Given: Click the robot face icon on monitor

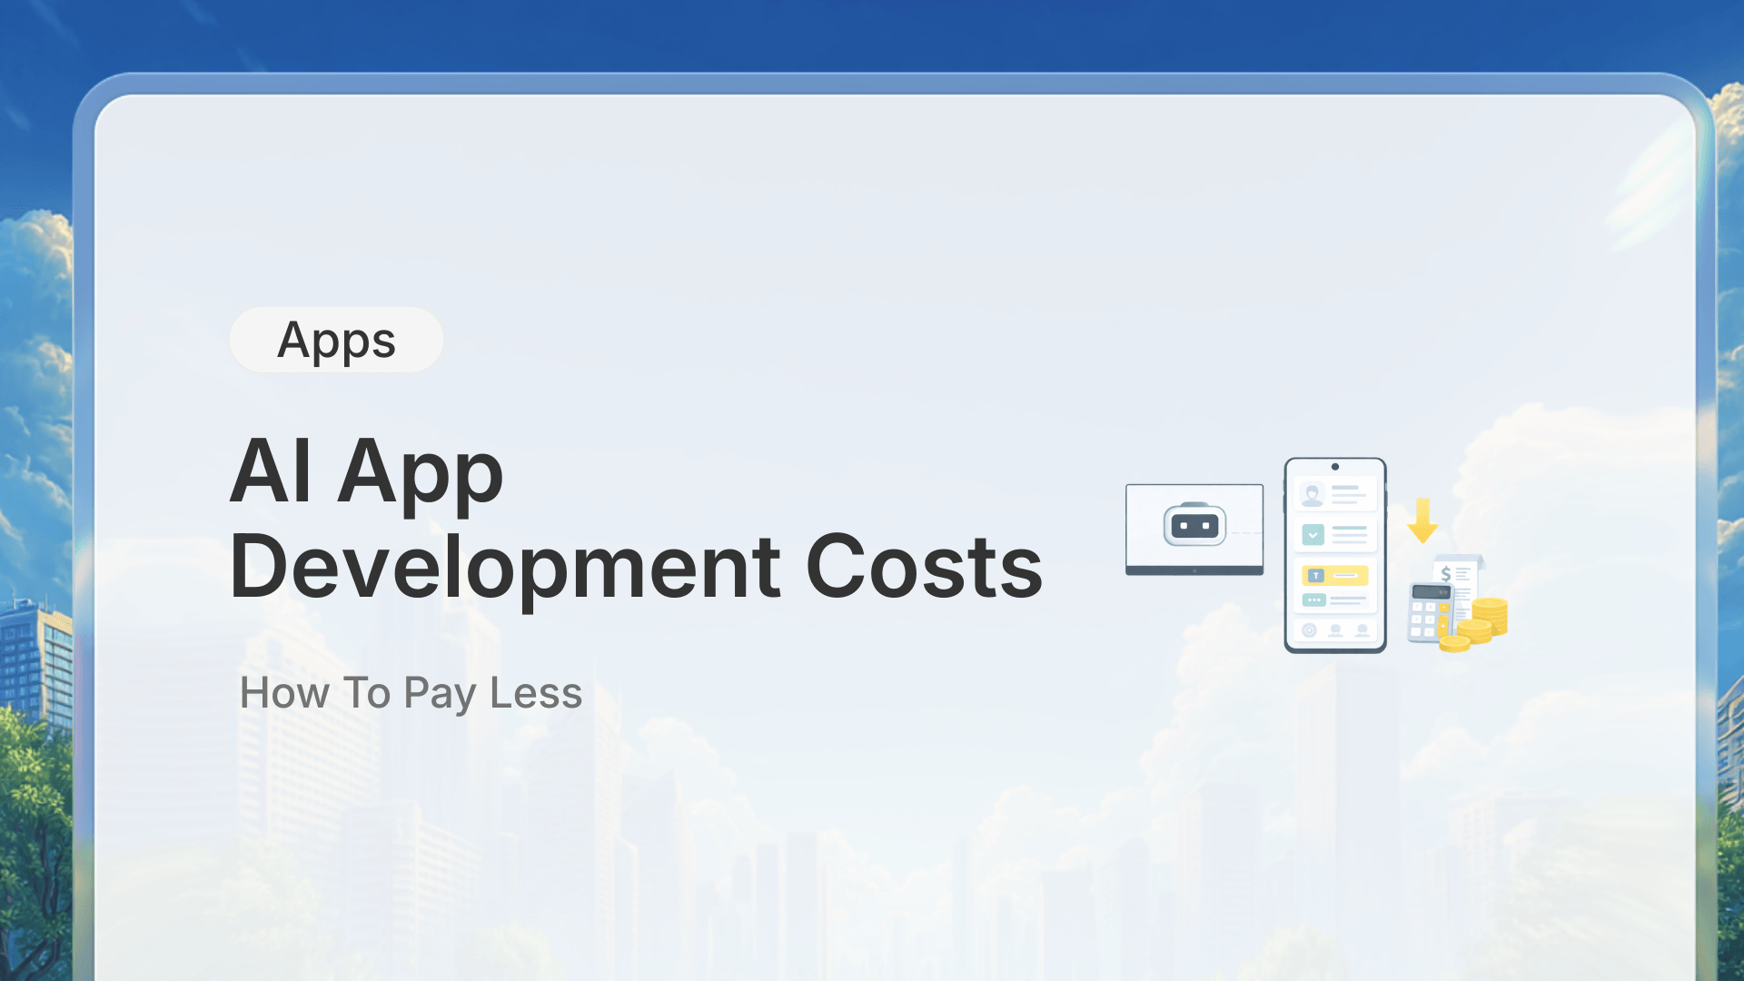Looking at the screenshot, I should [x=1194, y=525].
